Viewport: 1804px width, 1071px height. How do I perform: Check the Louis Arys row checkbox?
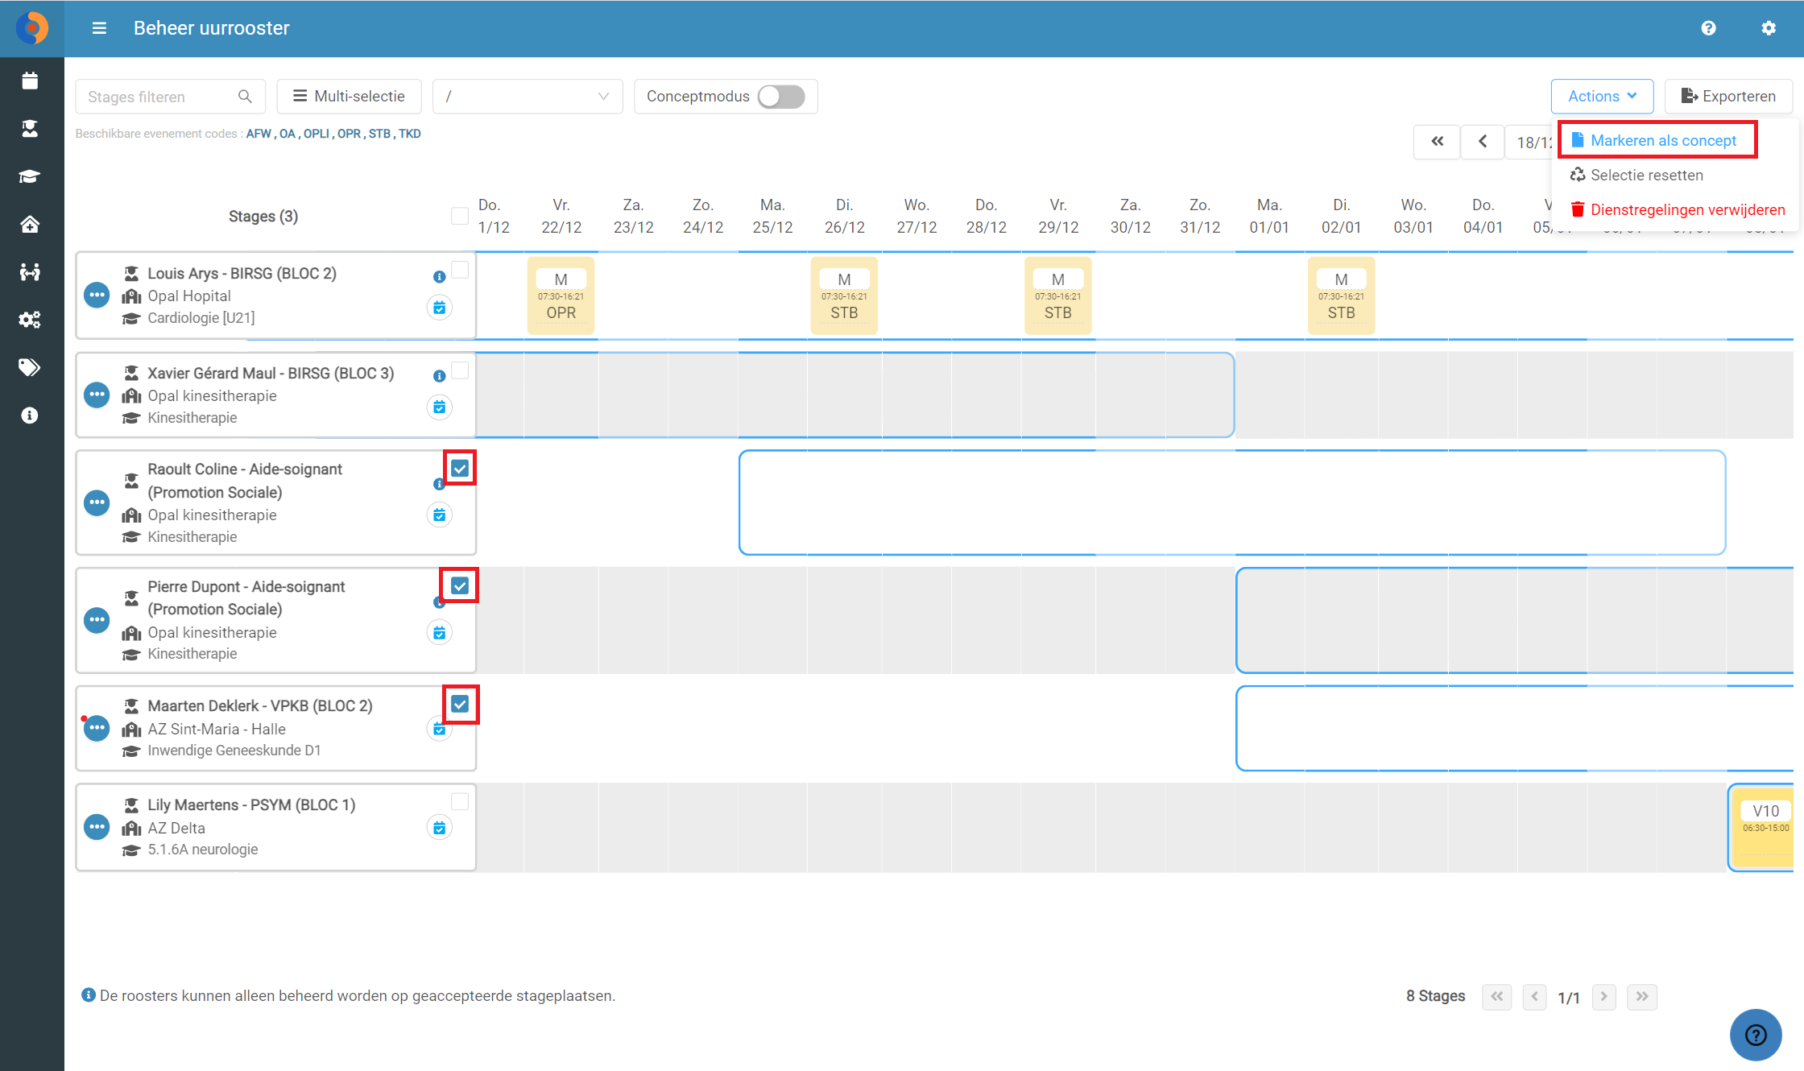pyautogui.click(x=460, y=270)
